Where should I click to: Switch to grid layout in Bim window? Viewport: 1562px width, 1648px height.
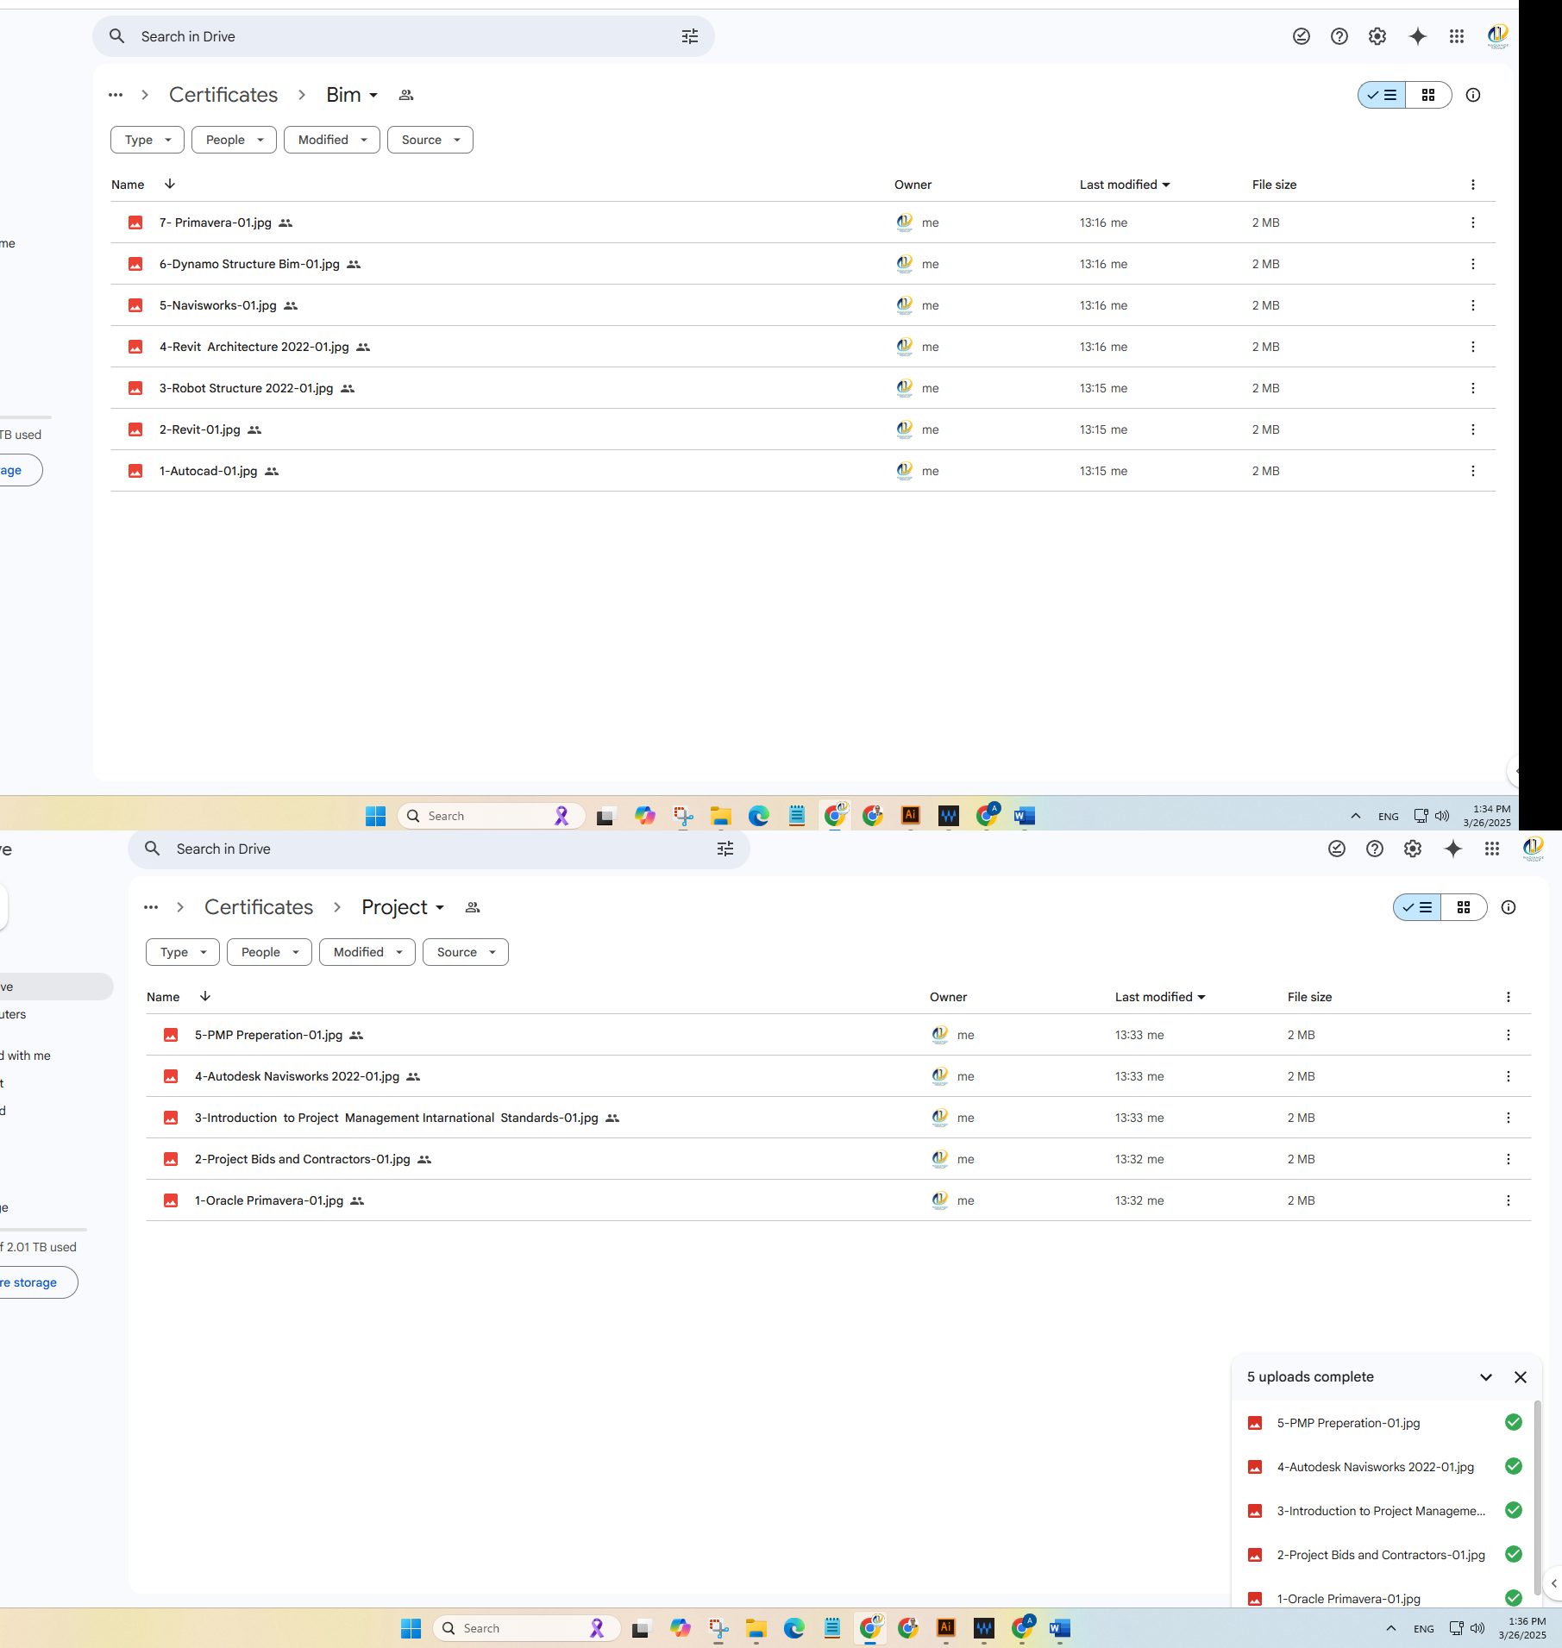coord(1429,95)
